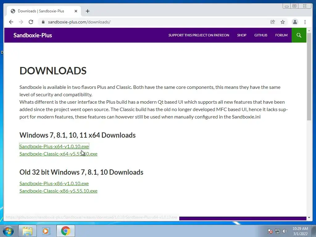Viewport: 316px width, 237px height.
Task: Download Sandboxie-Classic-x64-v5.55.10.exe
Action: (58, 154)
